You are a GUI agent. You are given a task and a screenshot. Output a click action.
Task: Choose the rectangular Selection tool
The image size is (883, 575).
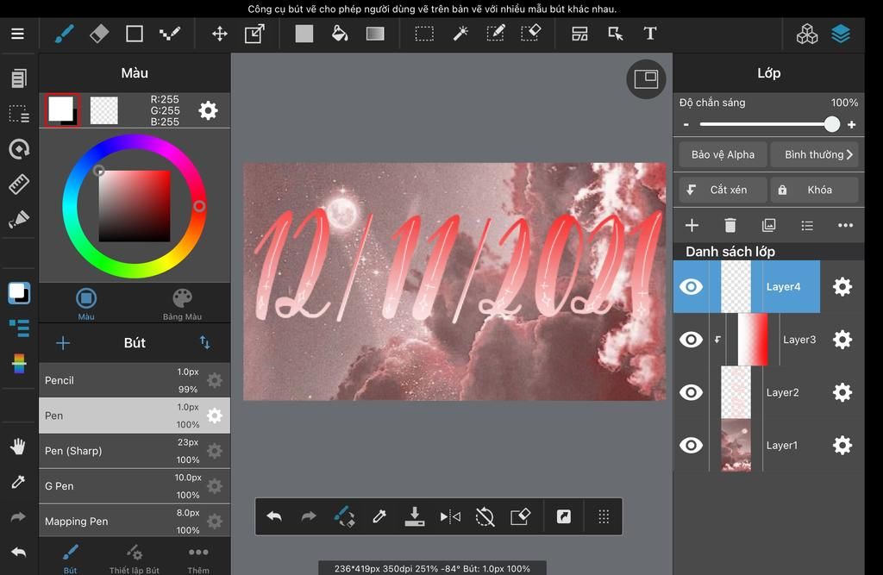[x=424, y=34]
